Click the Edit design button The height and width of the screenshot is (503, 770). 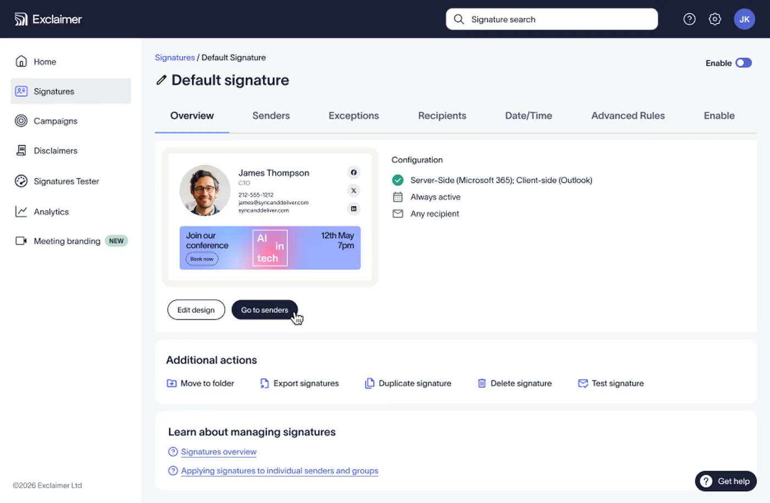(196, 309)
